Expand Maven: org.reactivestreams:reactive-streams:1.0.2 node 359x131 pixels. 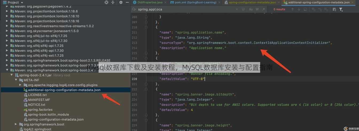[x=7, y=26]
